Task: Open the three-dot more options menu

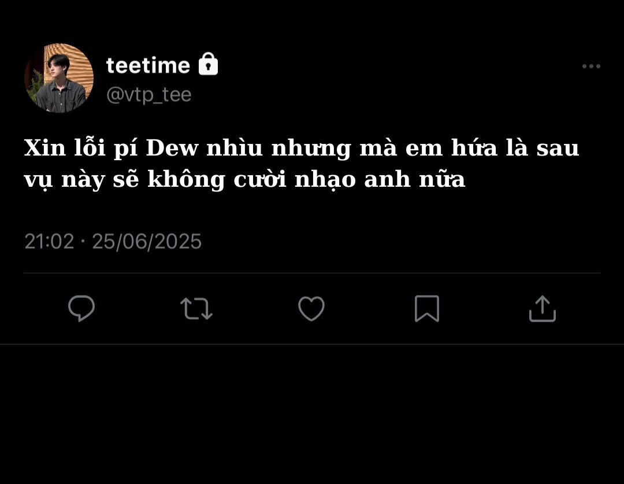Action: [x=592, y=66]
